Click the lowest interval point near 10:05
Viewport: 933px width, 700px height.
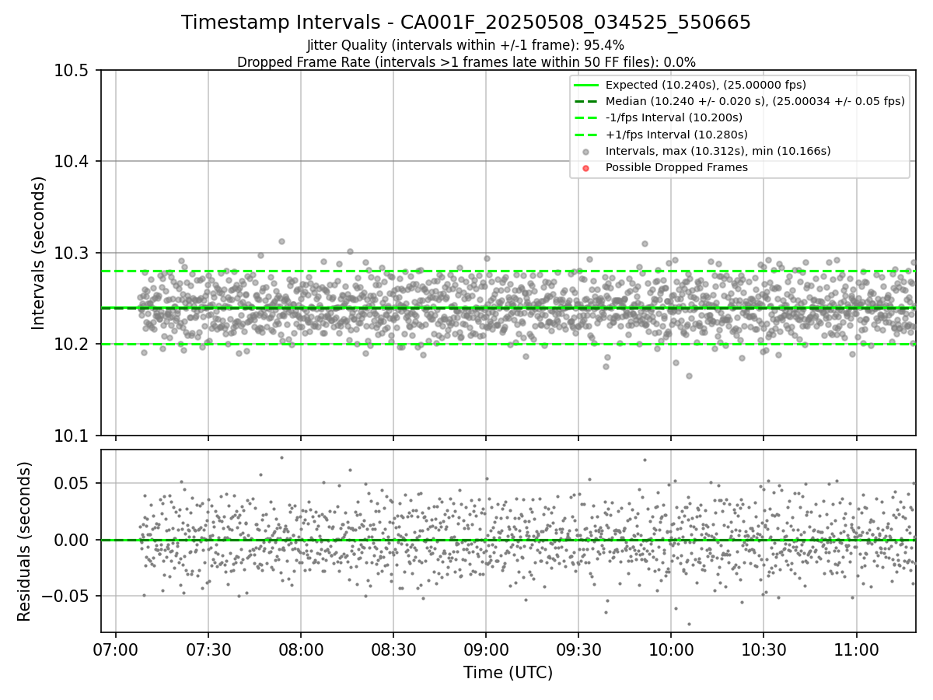[688, 376]
